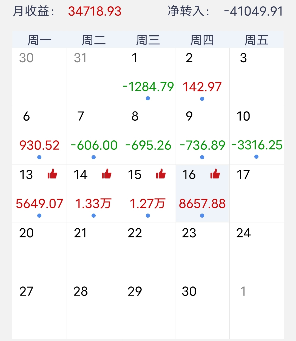Screen dimensions: 296x341
Task: Select day 3 in the calendar
Action: (x=257, y=77)
